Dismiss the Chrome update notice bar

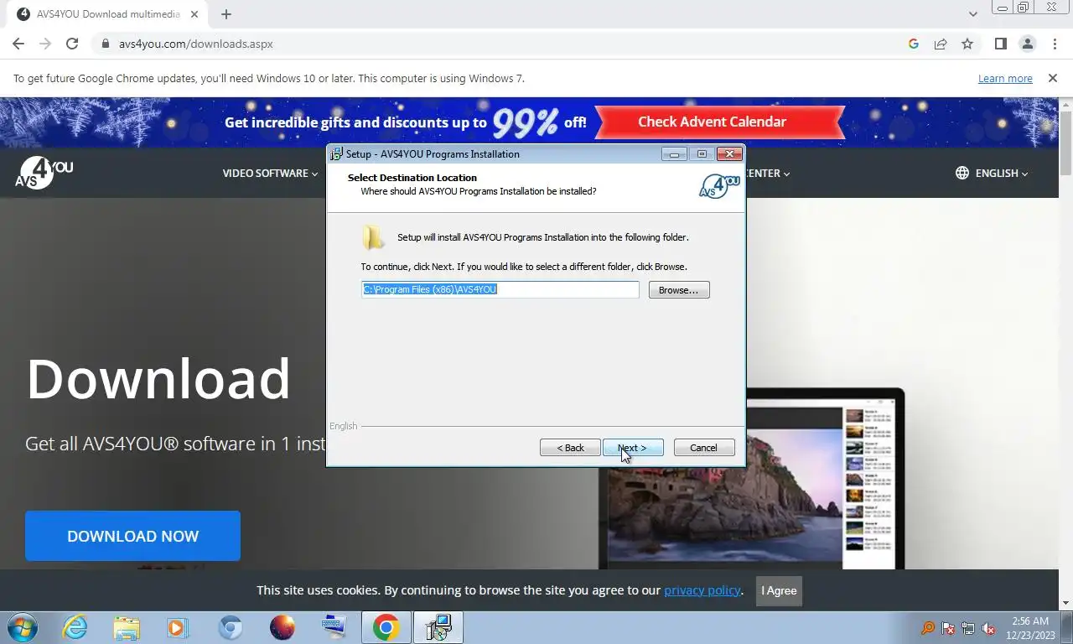click(x=1052, y=78)
